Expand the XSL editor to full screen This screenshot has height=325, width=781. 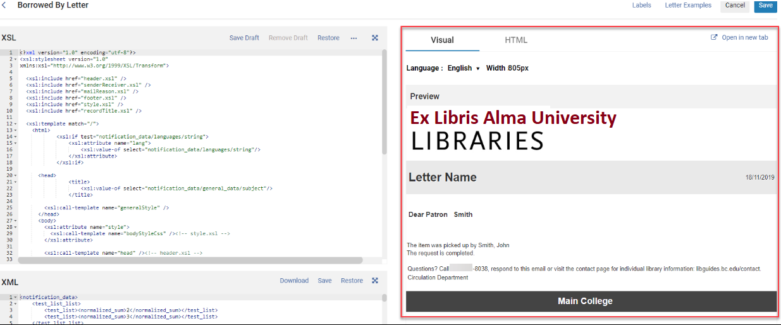(x=375, y=38)
